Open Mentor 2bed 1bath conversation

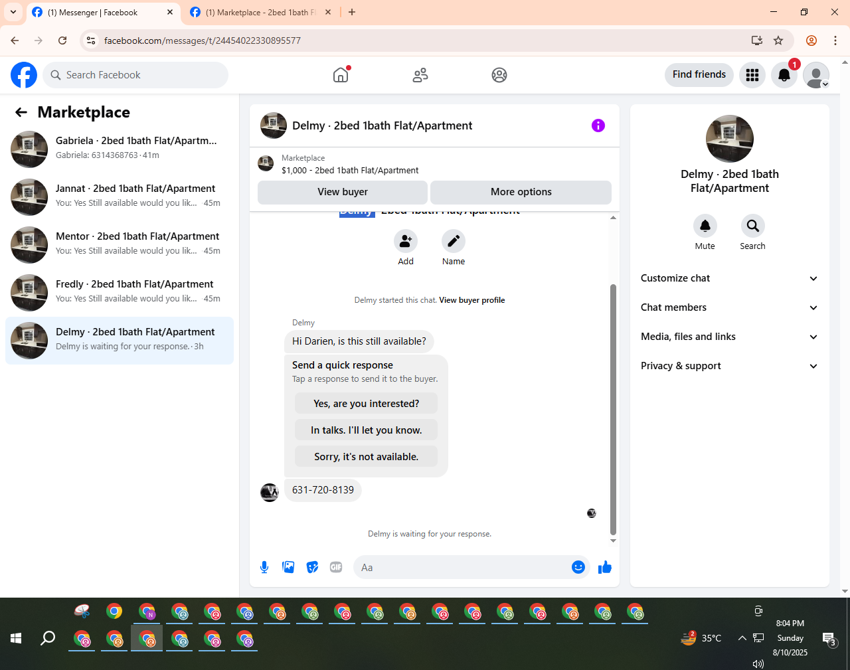(x=120, y=245)
